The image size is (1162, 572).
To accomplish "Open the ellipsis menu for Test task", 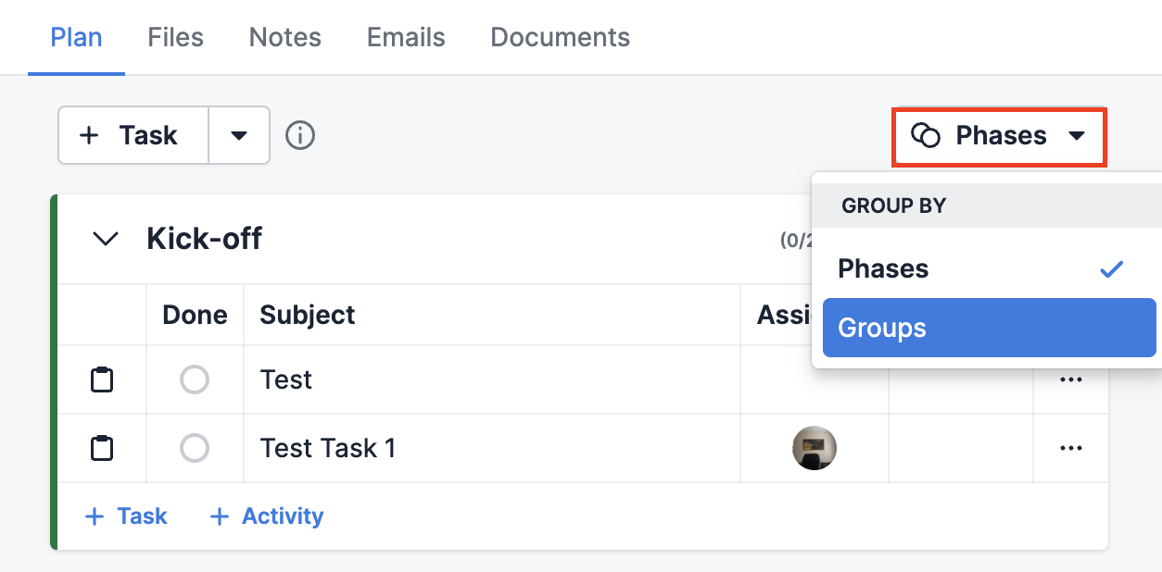I will [x=1071, y=379].
